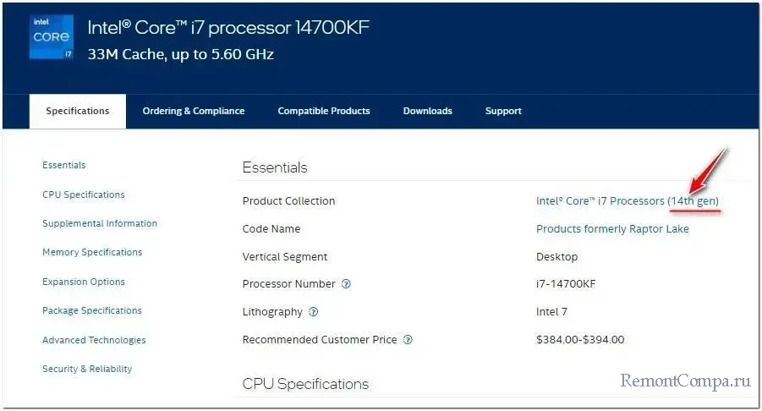Open Package Specifications sidebar link
The width and height of the screenshot is (762, 411).
92,310
